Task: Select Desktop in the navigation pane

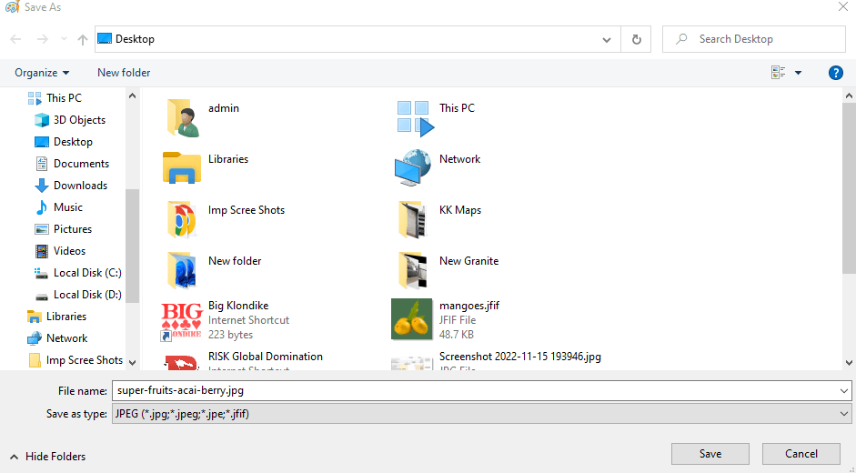Action: point(64,142)
